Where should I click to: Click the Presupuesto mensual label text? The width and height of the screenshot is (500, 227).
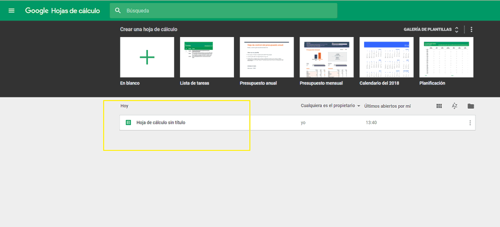coord(321,83)
